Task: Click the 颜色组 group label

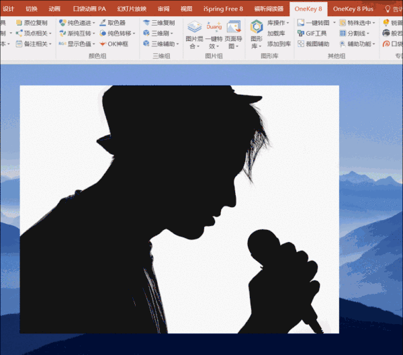Action: click(x=97, y=56)
